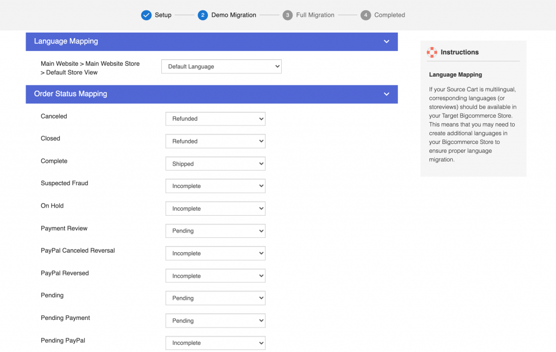This screenshot has width=556, height=352.
Task: Click the Setup step checkmark icon
Action: (x=146, y=15)
